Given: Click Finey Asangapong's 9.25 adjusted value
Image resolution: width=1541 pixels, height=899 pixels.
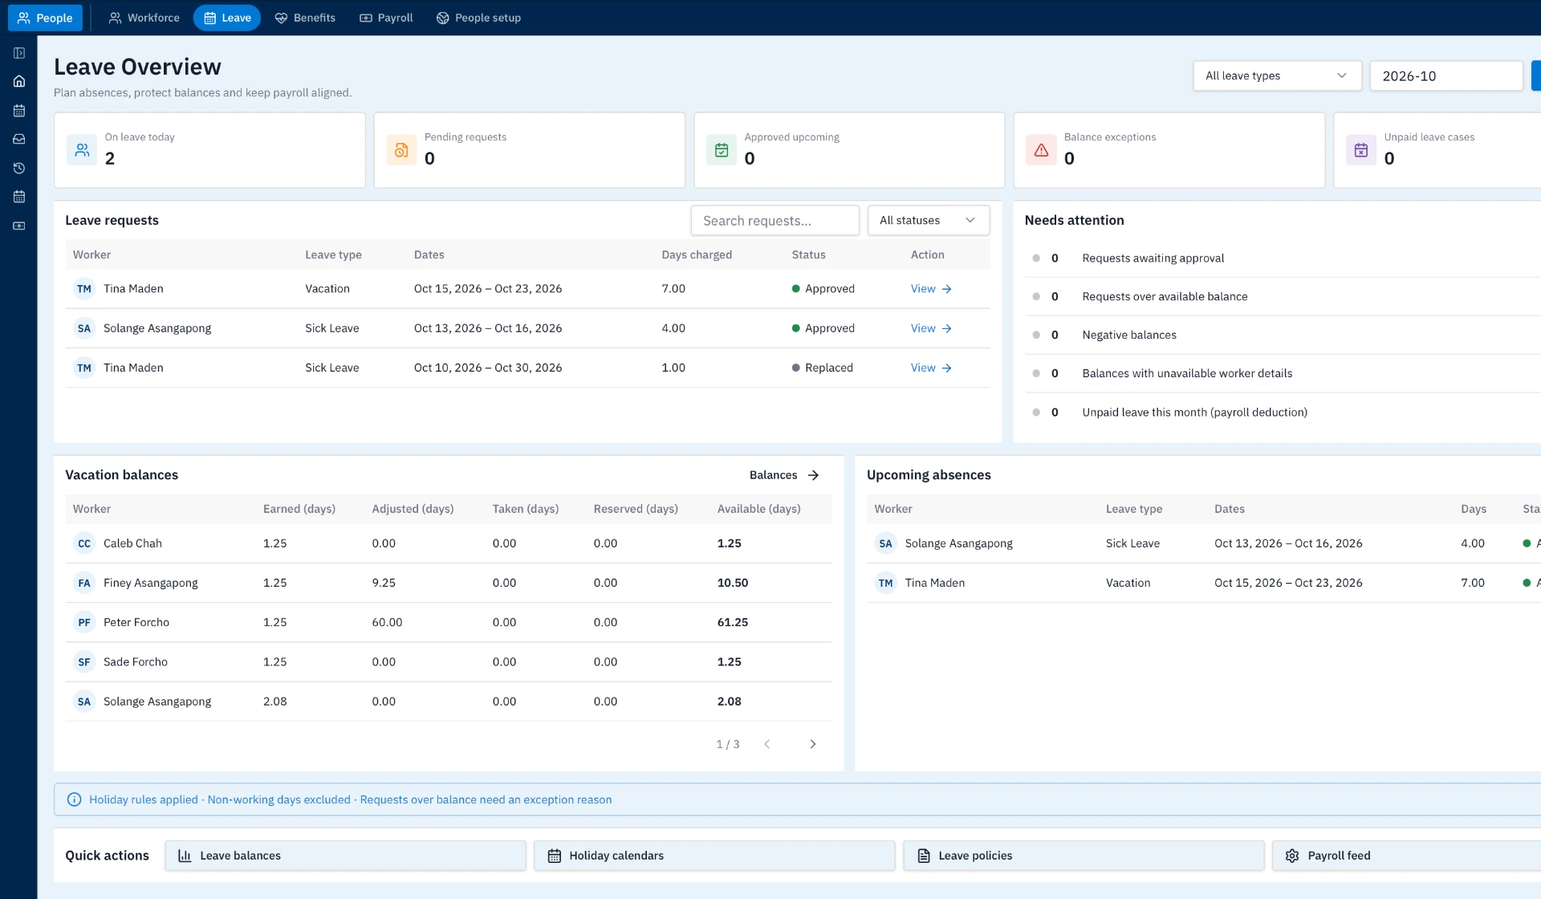Looking at the screenshot, I should coord(383,583).
